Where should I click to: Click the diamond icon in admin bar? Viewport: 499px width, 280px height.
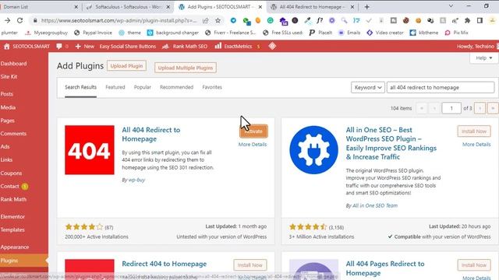point(272,47)
